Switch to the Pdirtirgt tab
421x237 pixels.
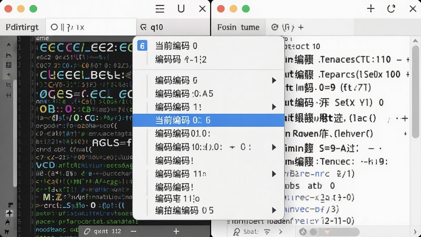(x=23, y=27)
